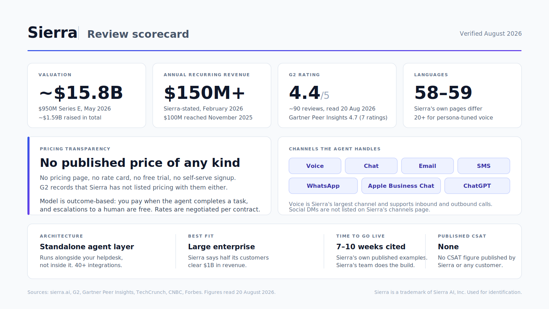The width and height of the screenshot is (549, 309).
Task: Click "Sierra or any customer." line
Action: pos(470,265)
